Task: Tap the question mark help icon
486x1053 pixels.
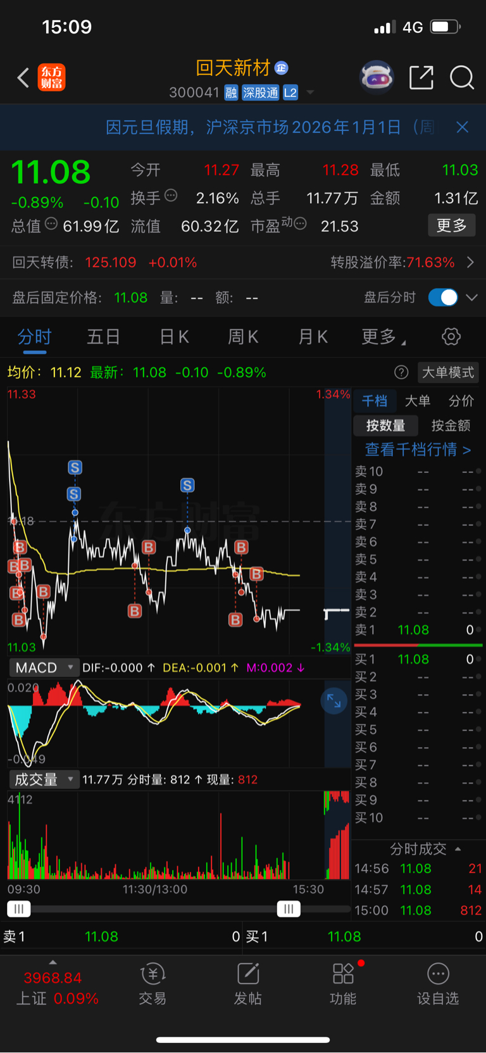Action: pos(401,372)
